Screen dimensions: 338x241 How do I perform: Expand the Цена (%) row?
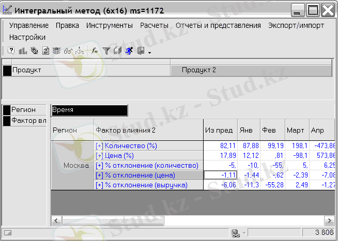[x=99, y=155]
